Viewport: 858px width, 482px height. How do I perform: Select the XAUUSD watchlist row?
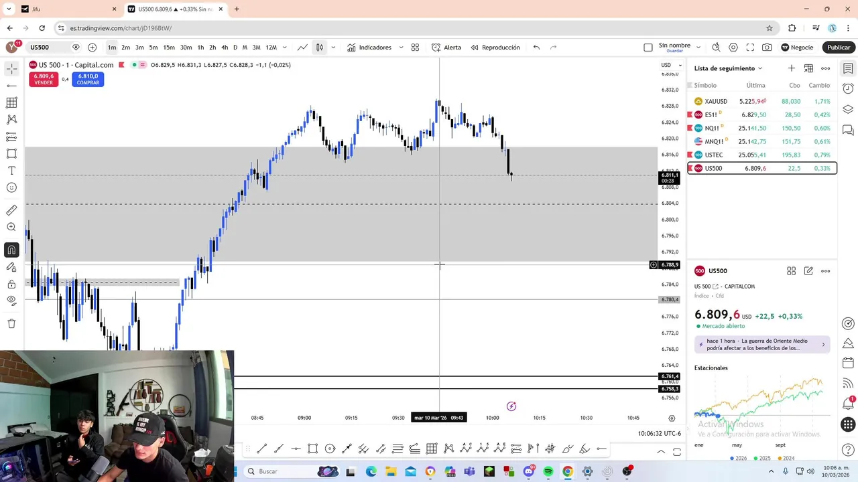click(762, 102)
